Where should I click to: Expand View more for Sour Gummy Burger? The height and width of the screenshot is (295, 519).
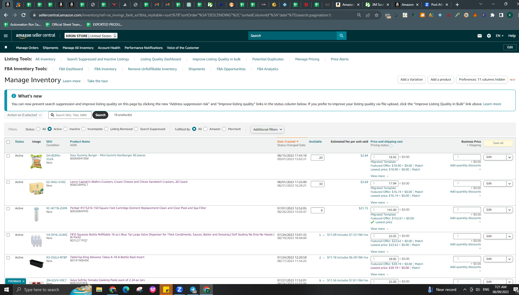[x=379, y=176]
